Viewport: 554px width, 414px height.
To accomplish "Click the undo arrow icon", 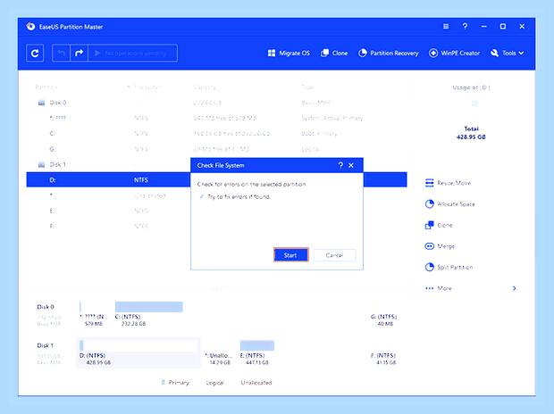I will [x=62, y=54].
